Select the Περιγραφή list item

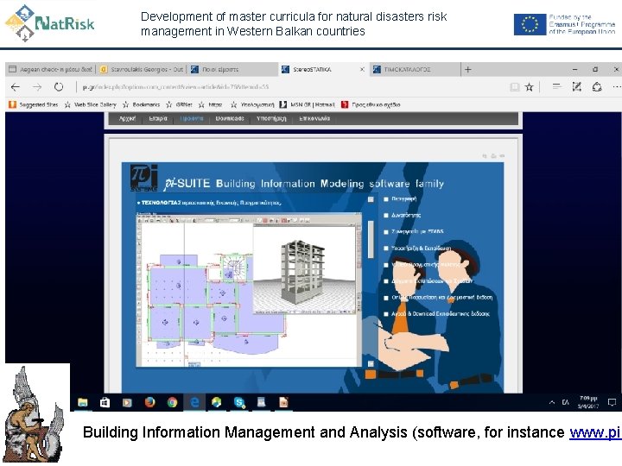click(x=400, y=199)
